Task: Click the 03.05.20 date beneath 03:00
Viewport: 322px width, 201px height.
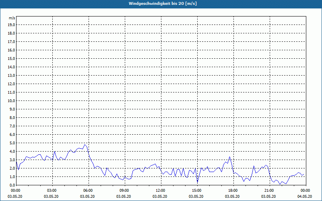Action: pyautogui.click(x=51, y=197)
